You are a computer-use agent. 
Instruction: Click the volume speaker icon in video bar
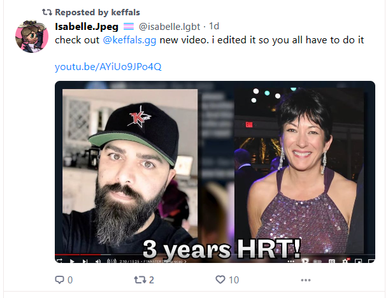point(98,261)
